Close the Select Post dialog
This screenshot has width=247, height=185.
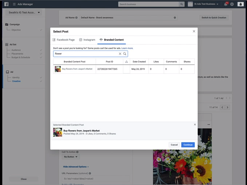194,31
